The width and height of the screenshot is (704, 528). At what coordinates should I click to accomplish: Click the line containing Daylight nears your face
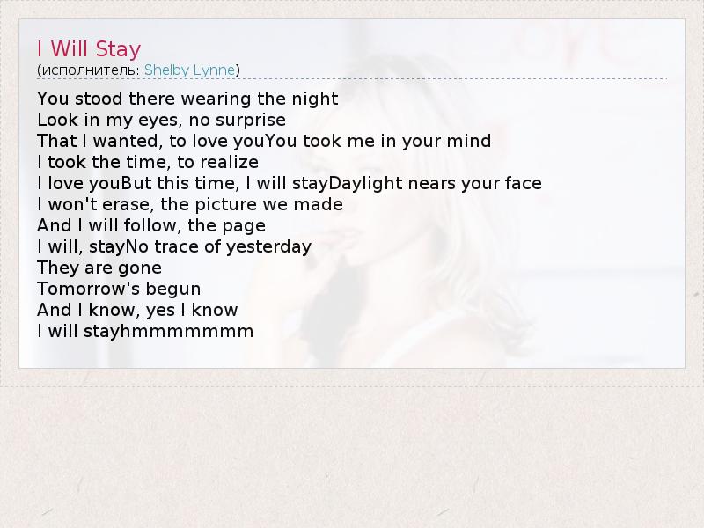290,183
